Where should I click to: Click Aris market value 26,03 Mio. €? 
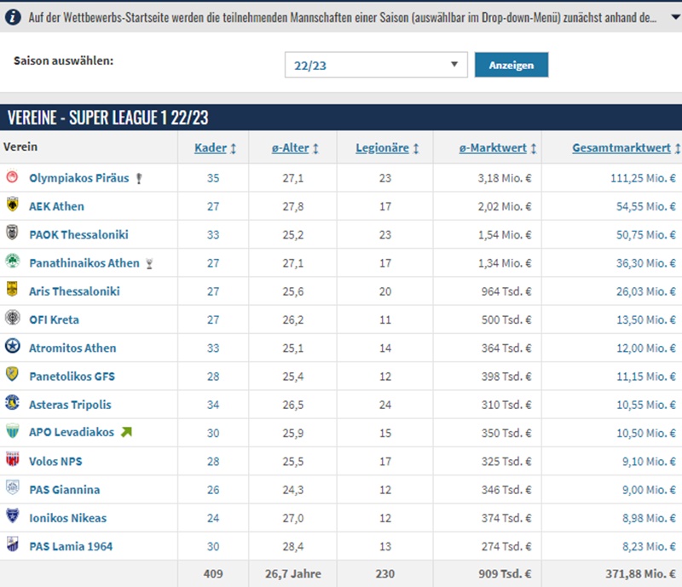click(646, 291)
